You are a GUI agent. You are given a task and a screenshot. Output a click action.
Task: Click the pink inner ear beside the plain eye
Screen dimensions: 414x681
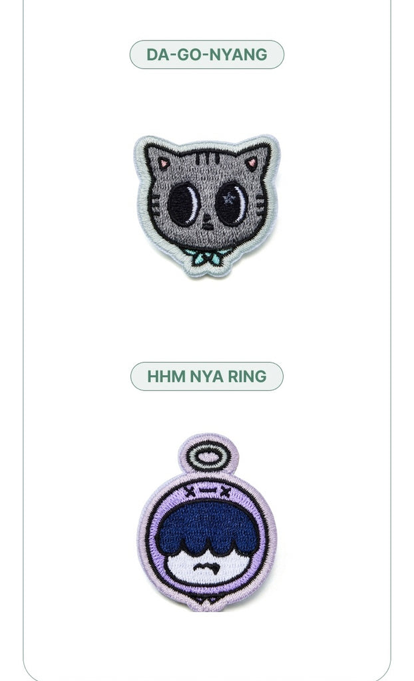(x=164, y=164)
